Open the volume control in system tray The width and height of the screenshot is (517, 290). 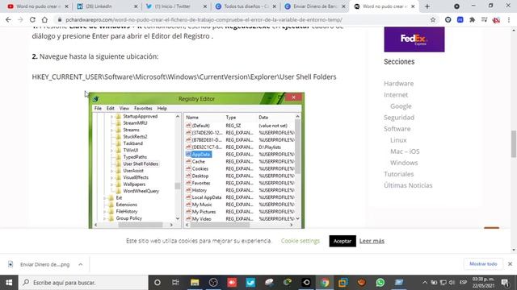452,283
